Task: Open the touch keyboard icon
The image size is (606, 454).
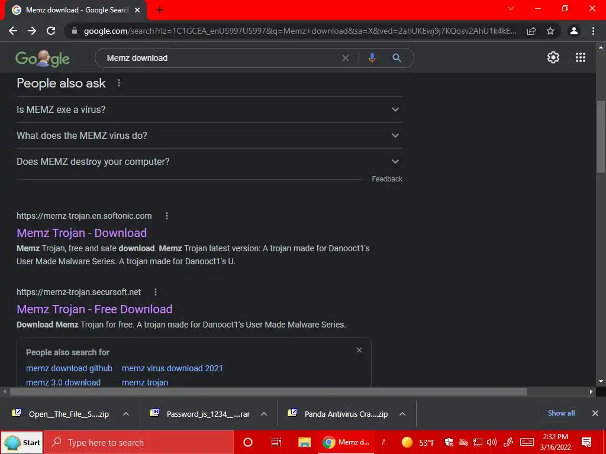Action: pyautogui.click(x=527, y=442)
